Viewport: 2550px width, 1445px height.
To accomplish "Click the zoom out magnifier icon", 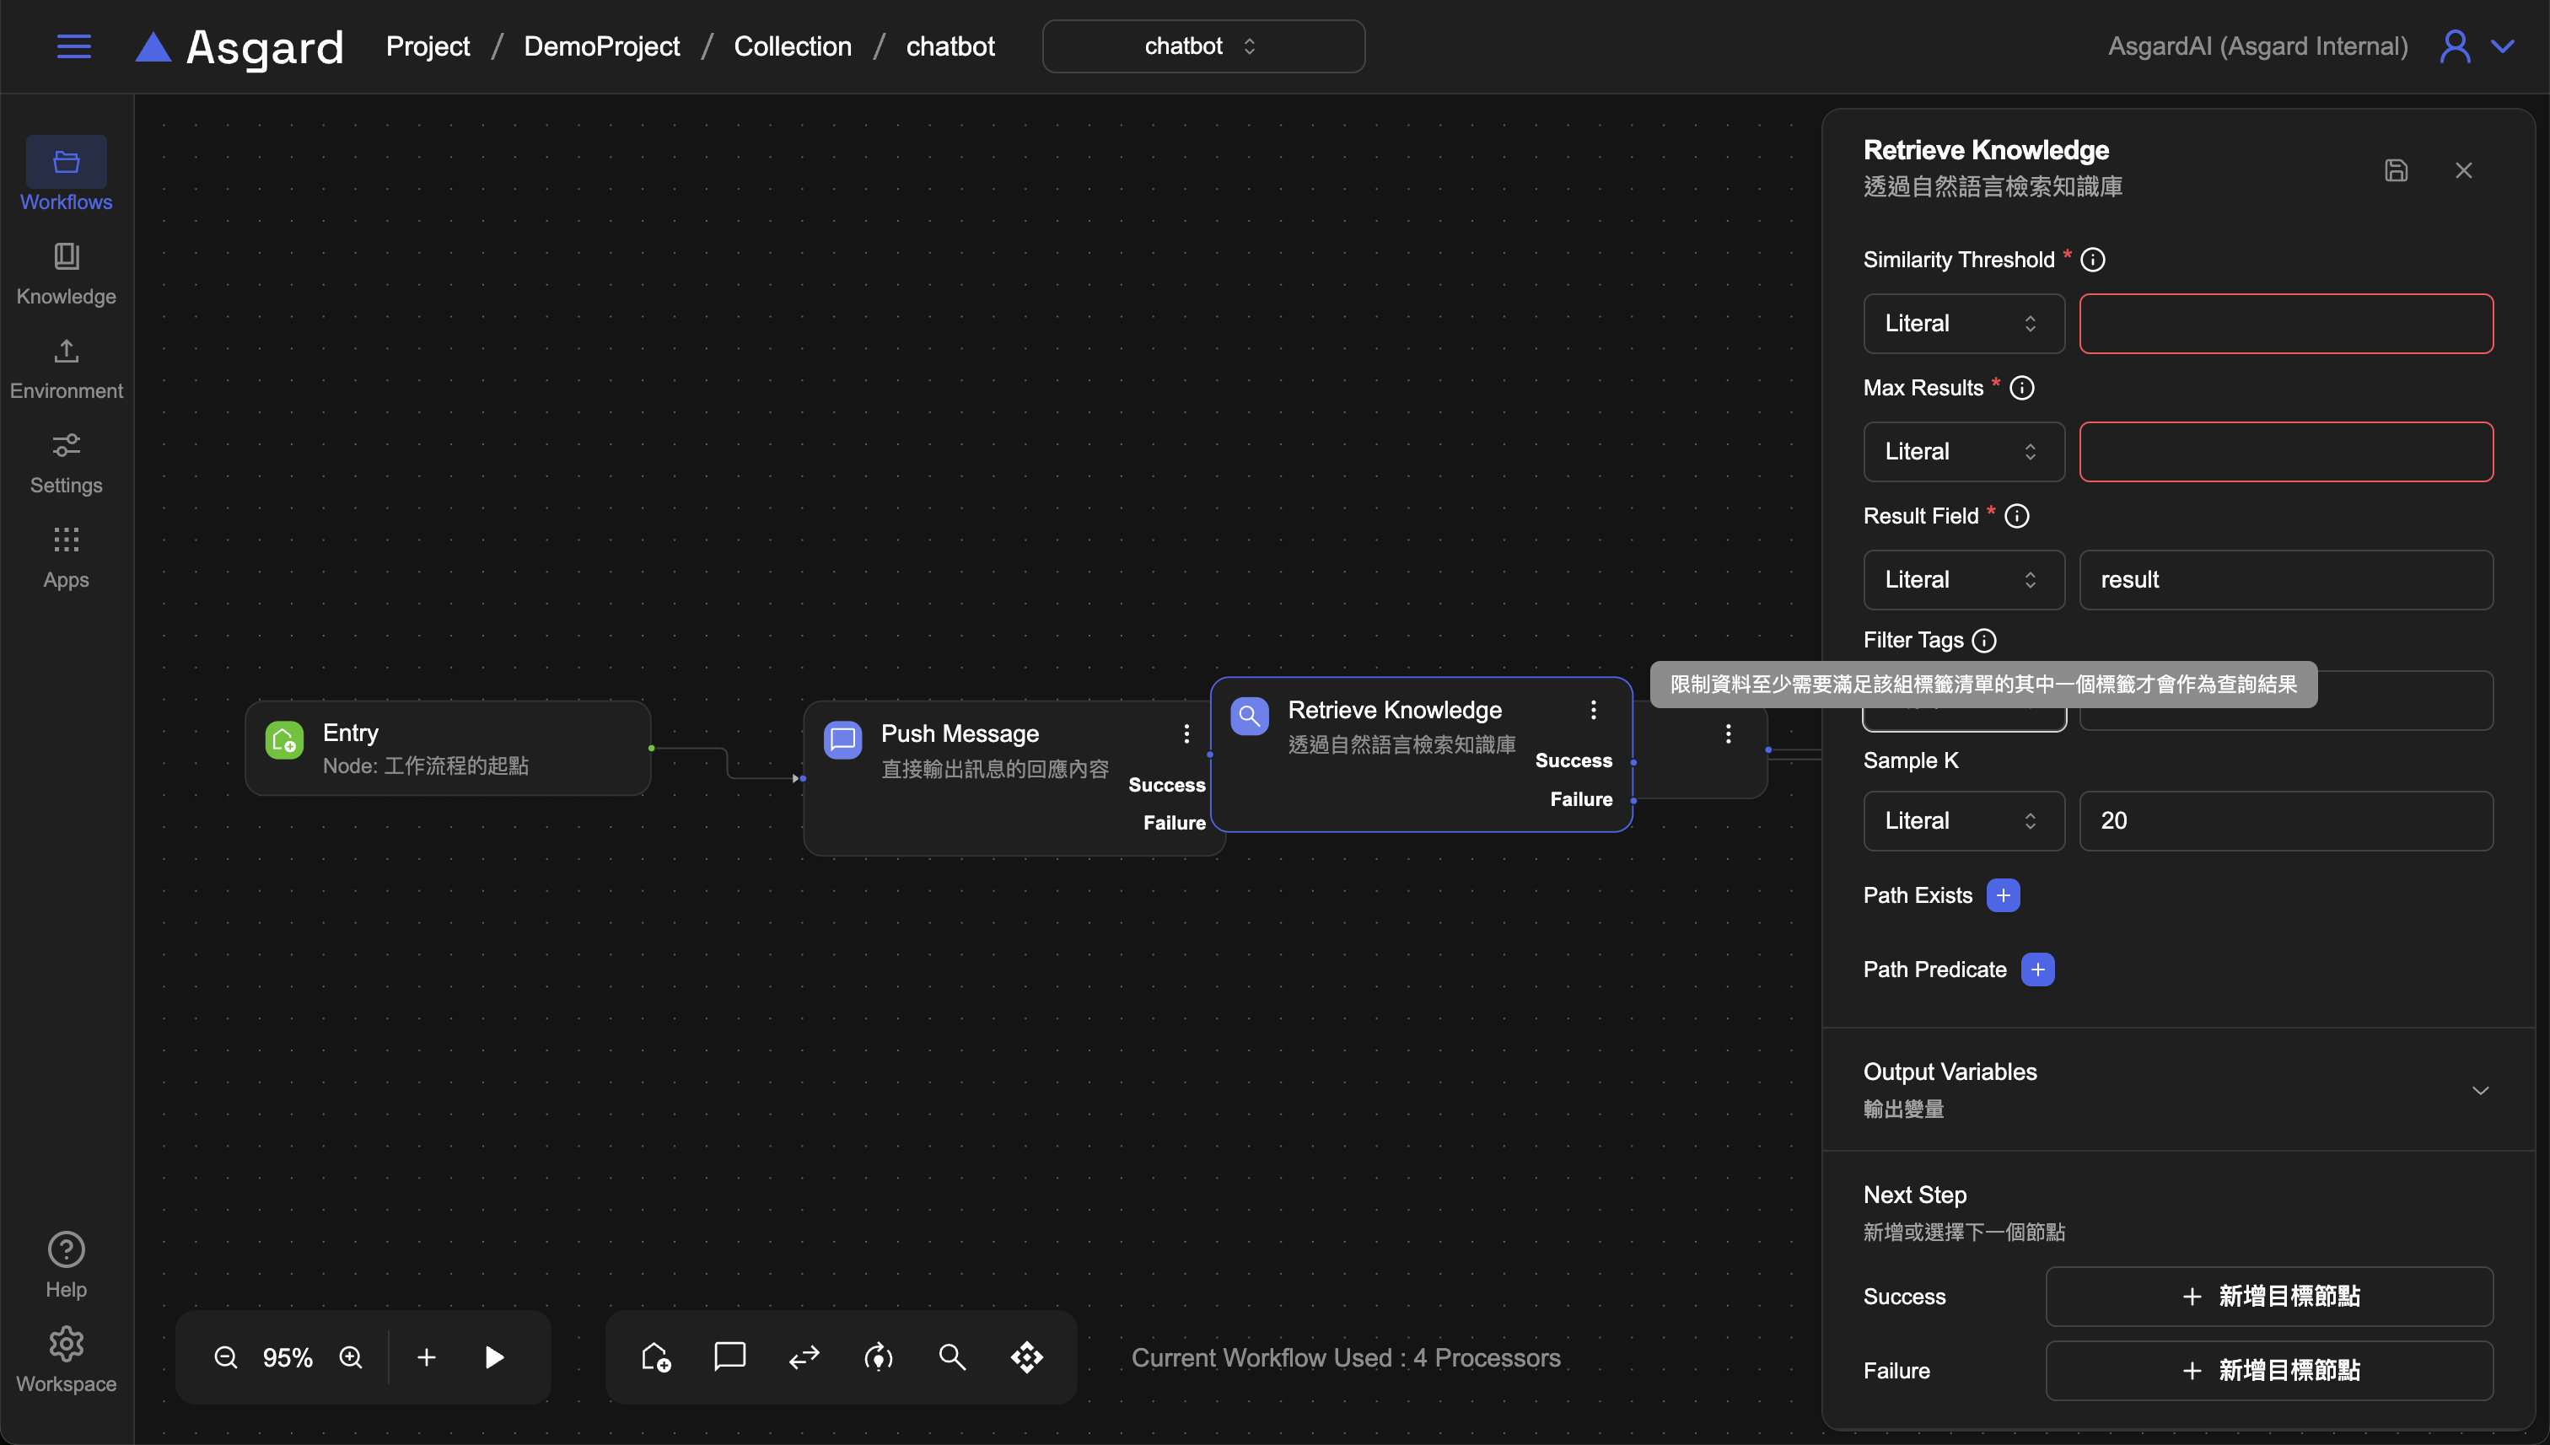I will 225,1356.
